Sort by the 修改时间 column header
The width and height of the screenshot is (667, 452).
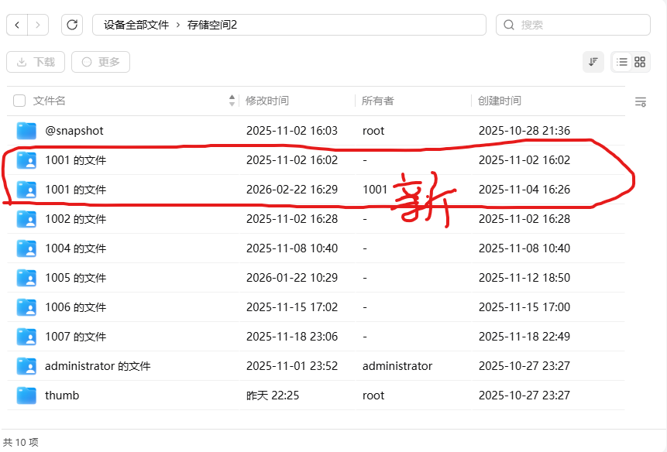(267, 101)
